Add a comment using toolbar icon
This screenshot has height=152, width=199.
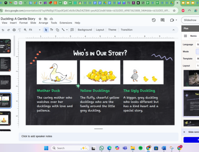(72, 30)
